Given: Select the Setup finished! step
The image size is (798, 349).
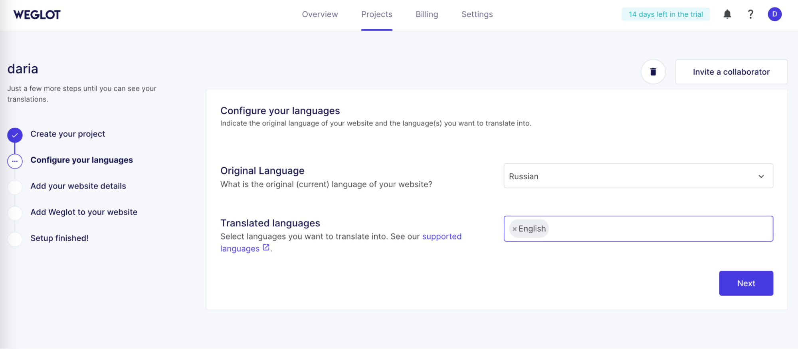Looking at the screenshot, I should pos(59,238).
